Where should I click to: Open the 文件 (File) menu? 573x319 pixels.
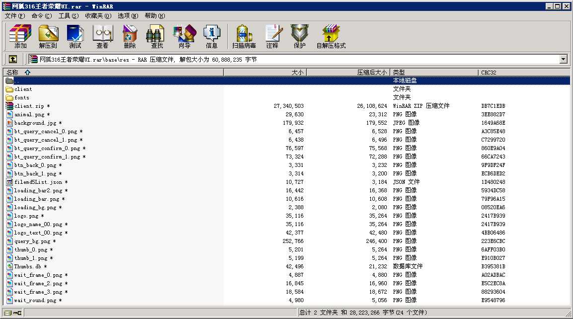15,16
